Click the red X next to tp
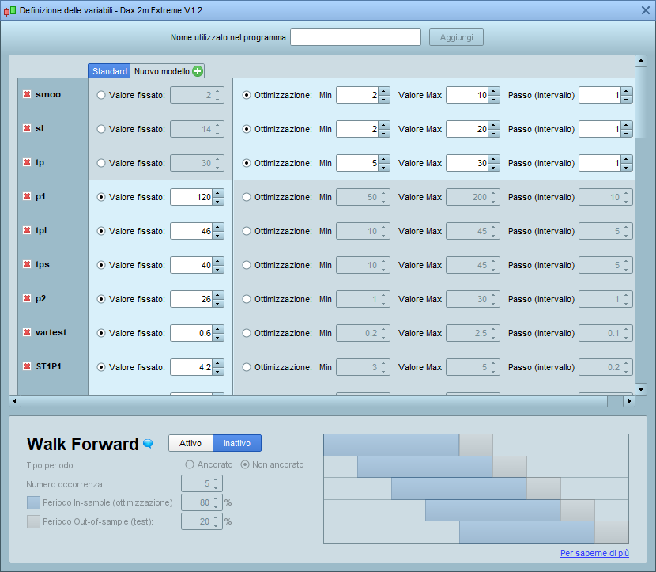Screen dimensions: 656x572 (x=27, y=162)
